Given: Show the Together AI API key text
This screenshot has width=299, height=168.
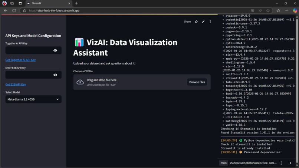Looking at the screenshot, I should point(55,50).
